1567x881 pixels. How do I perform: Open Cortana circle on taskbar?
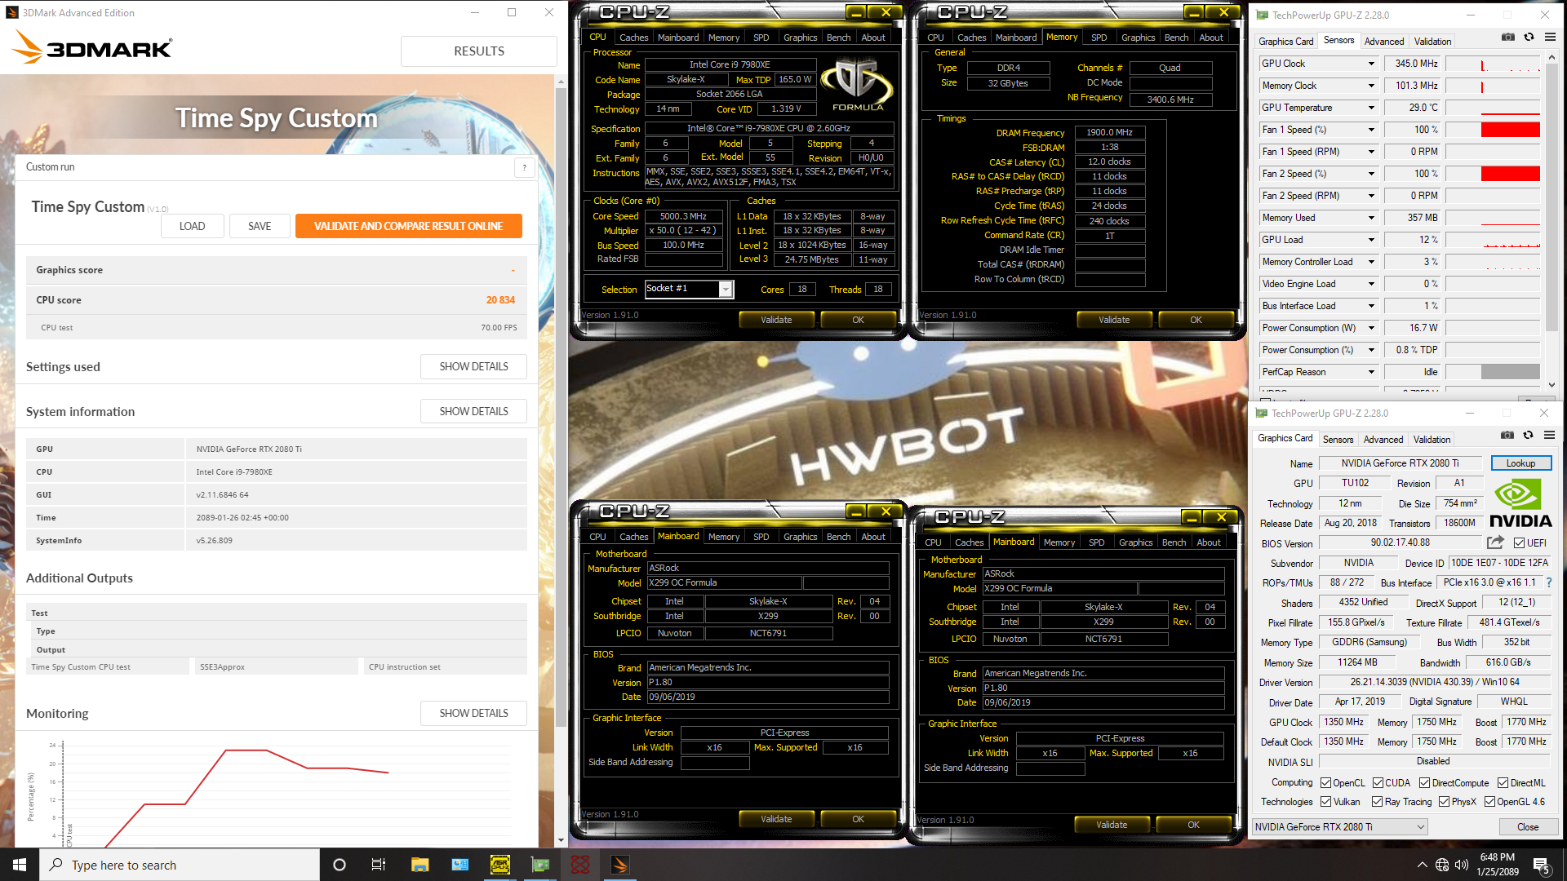pos(340,865)
